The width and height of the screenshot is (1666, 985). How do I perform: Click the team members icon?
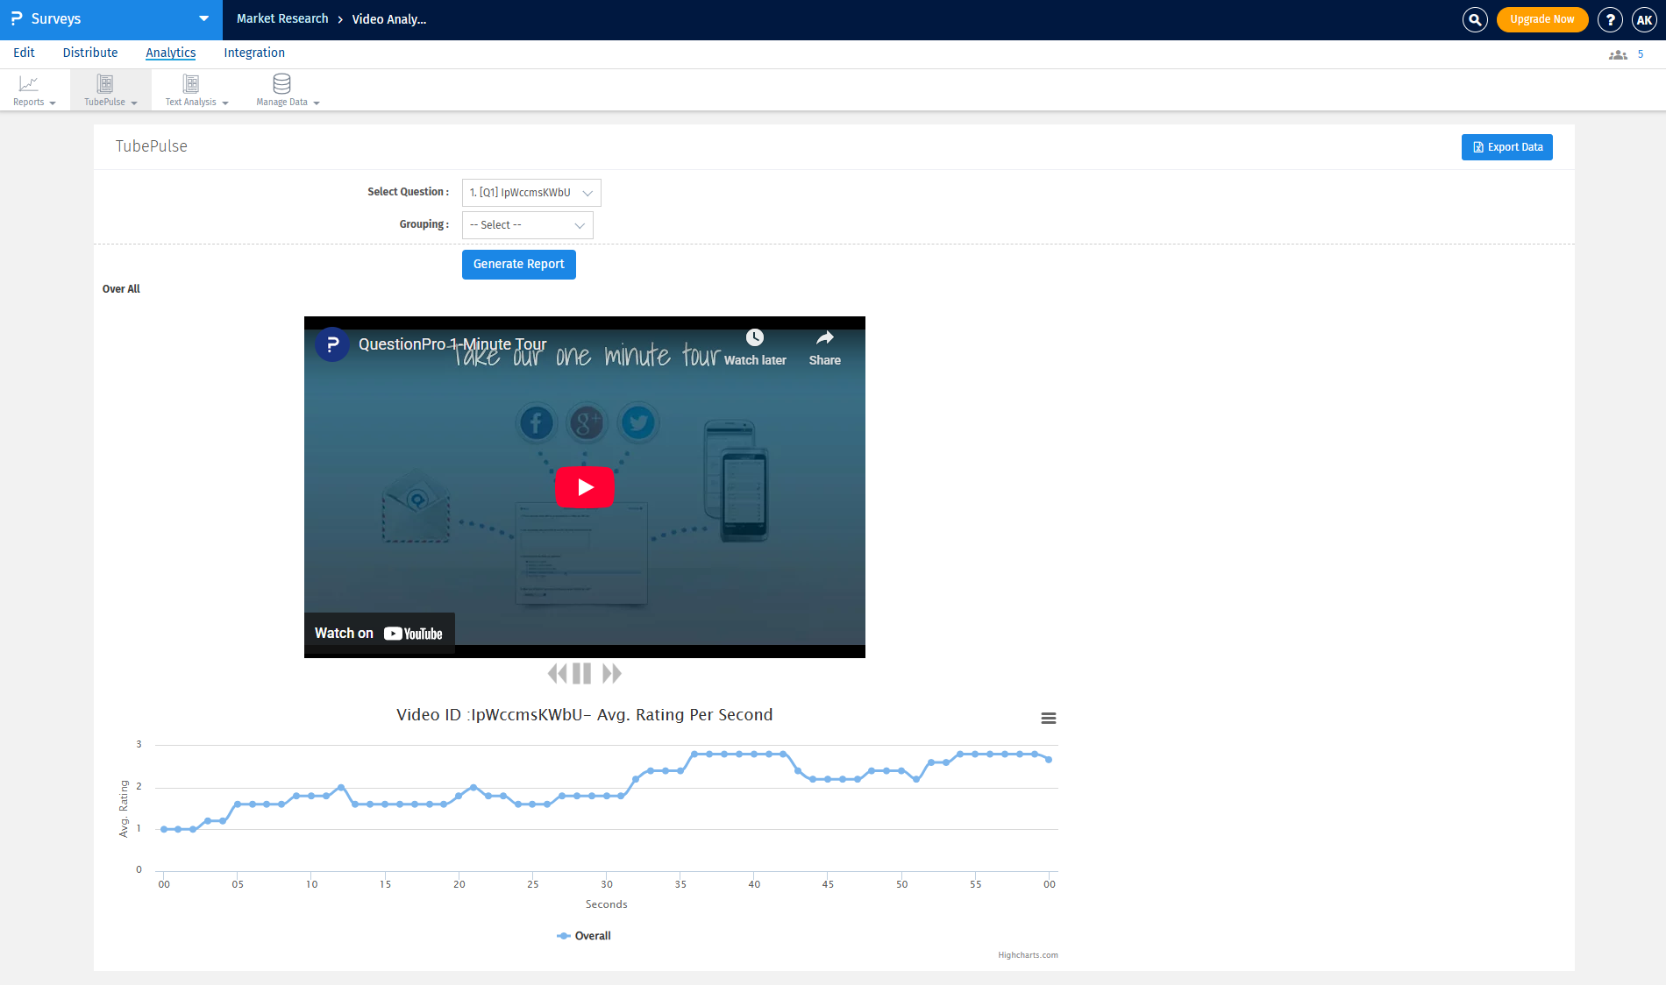tap(1618, 54)
